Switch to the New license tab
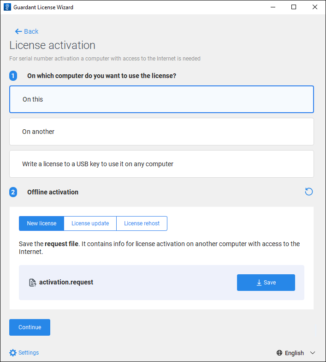The height and width of the screenshot is (362, 326). (x=41, y=223)
